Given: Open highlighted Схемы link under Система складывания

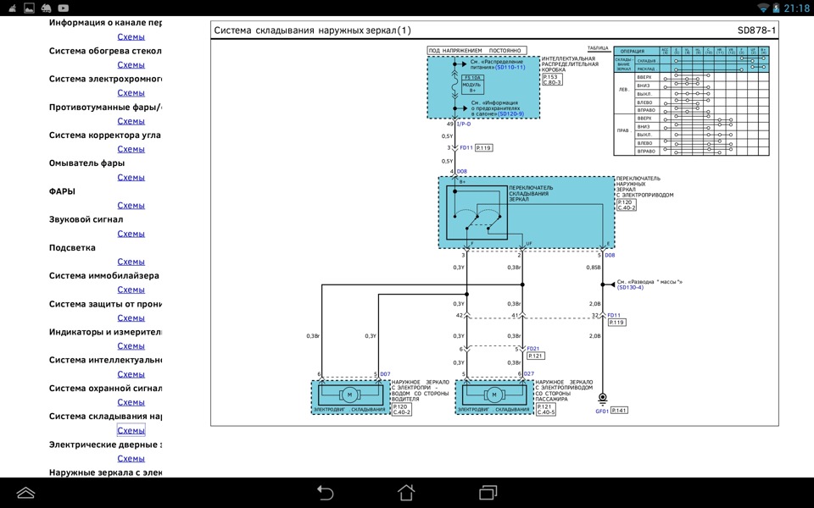Looking at the screenshot, I should tap(131, 430).
